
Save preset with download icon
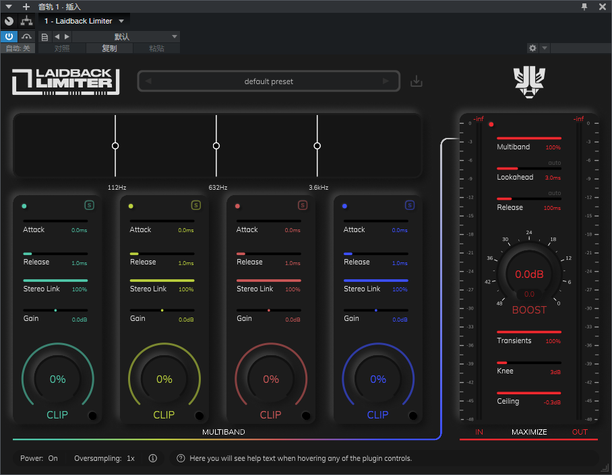417,81
